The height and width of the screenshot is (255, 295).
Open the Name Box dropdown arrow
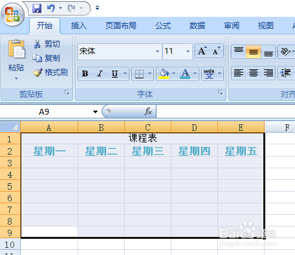95,112
